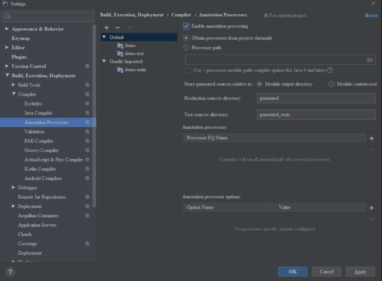Viewport: 382px width, 281px height.
Task: Click the Reset link
Action: 371,15
